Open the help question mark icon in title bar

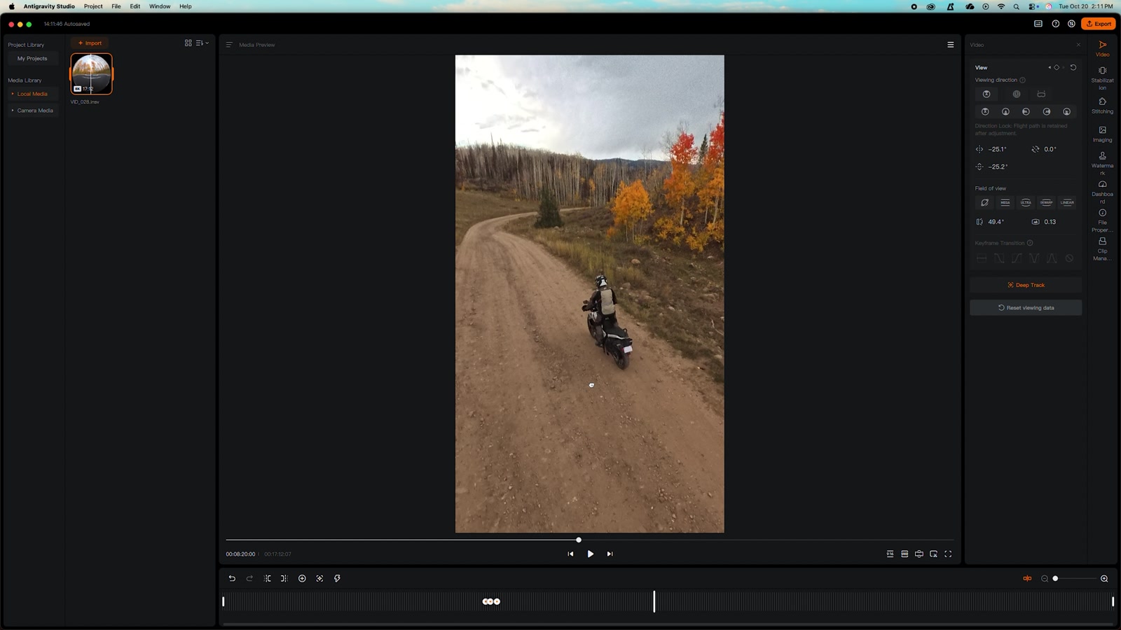[1056, 24]
